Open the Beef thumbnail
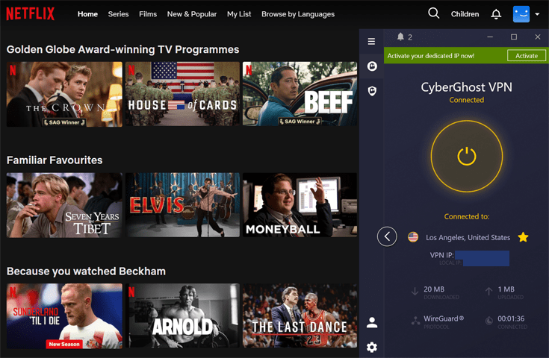549x358 pixels. coord(300,94)
